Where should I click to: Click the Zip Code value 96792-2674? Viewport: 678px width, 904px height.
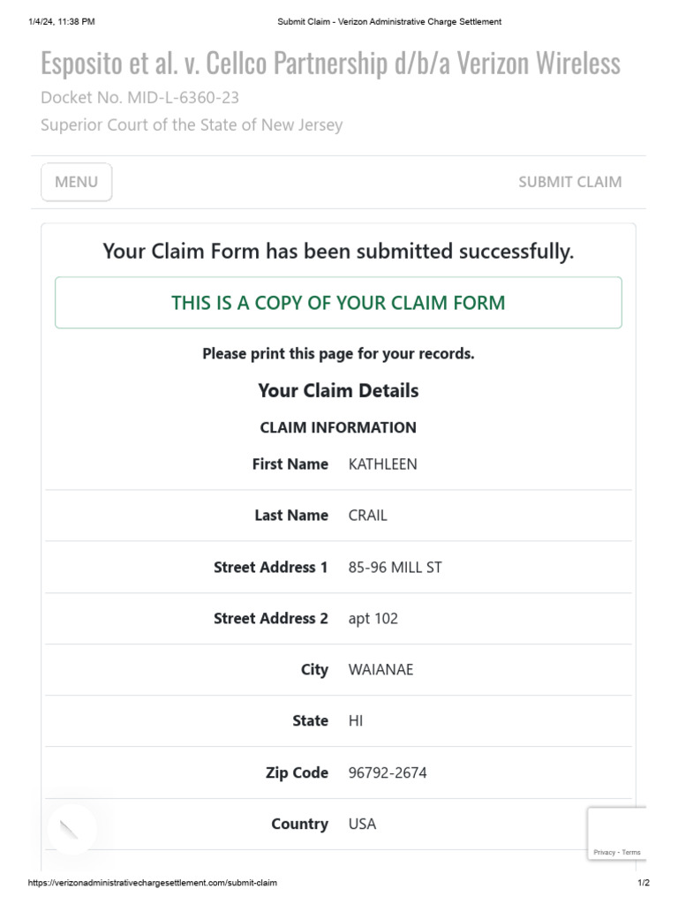[388, 772]
